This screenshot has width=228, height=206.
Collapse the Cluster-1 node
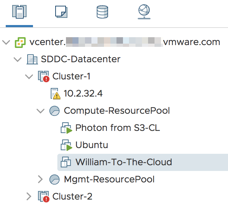[x=29, y=77]
